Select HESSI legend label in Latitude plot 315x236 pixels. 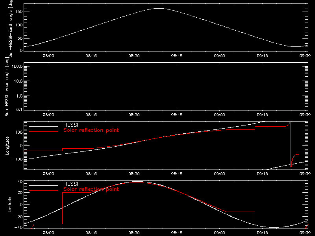coord(70,184)
